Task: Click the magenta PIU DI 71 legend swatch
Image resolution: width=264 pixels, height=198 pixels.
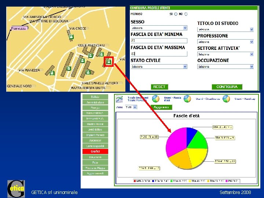Action: coord(227,181)
